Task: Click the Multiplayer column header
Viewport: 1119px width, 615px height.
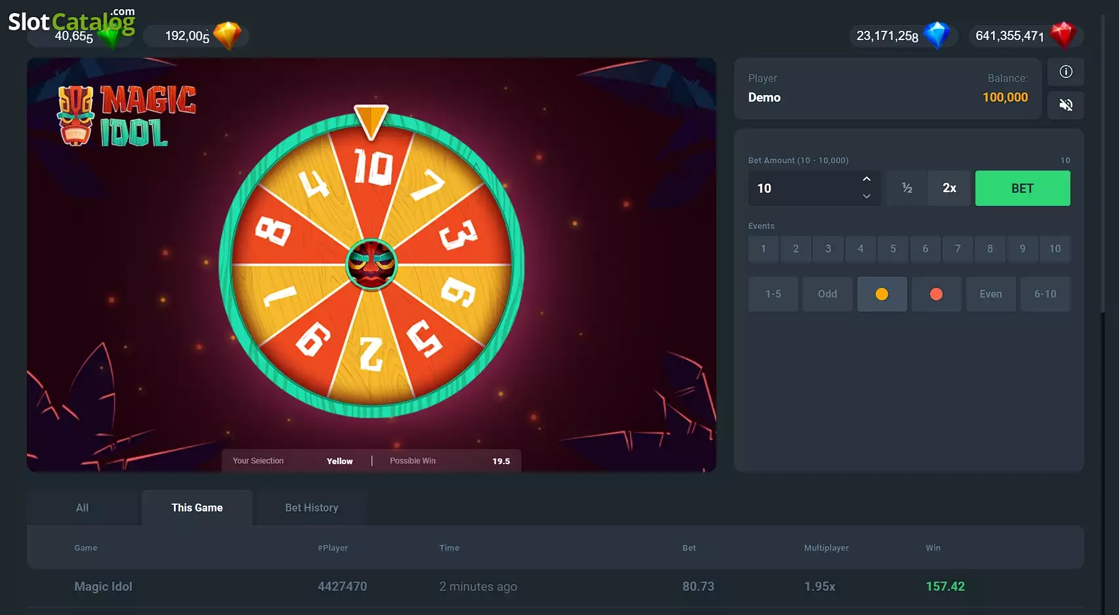Action: pos(826,548)
